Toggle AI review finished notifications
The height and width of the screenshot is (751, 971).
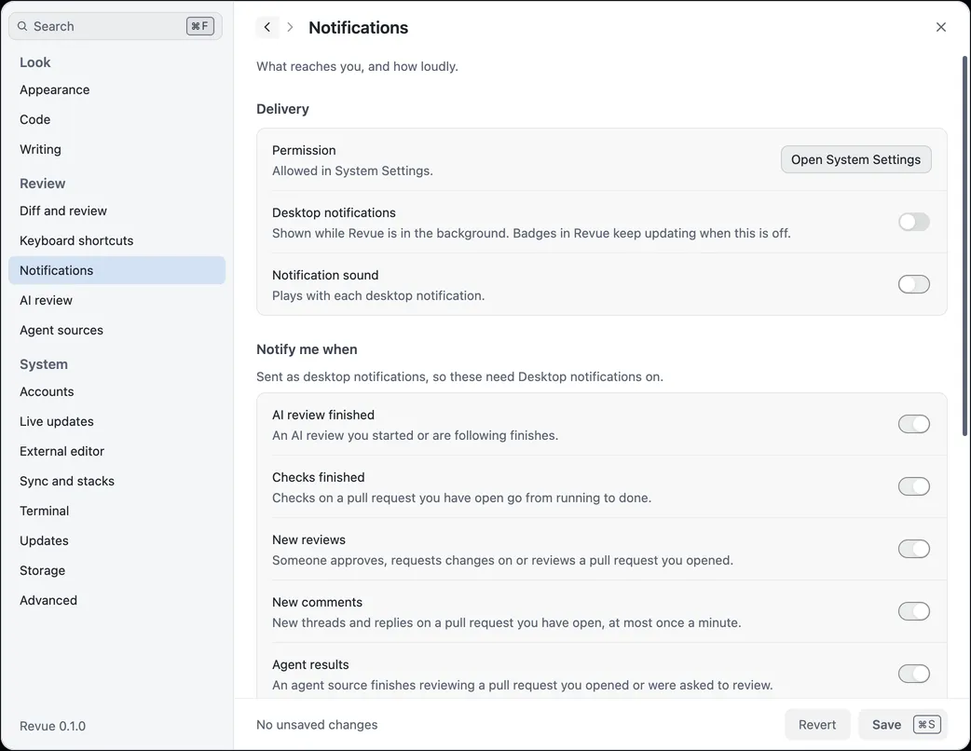(x=914, y=424)
